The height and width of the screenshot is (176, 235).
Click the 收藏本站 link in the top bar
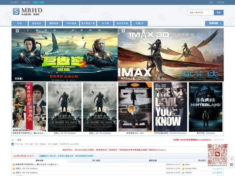click(x=26, y=2)
